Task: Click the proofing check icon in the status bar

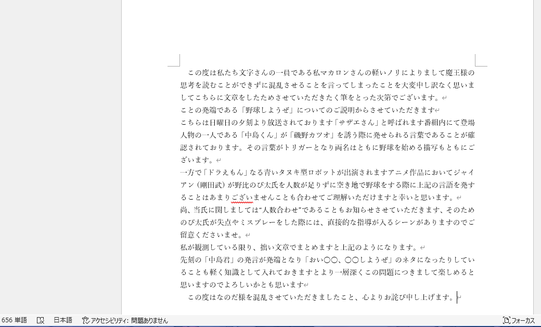Action: [x=39, y=321]
